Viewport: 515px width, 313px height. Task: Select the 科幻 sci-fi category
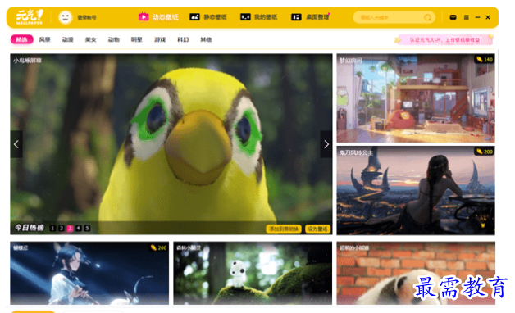click(x=183, y=39)
